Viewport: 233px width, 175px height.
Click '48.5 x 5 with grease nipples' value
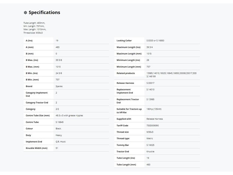[x=69, y=116]
